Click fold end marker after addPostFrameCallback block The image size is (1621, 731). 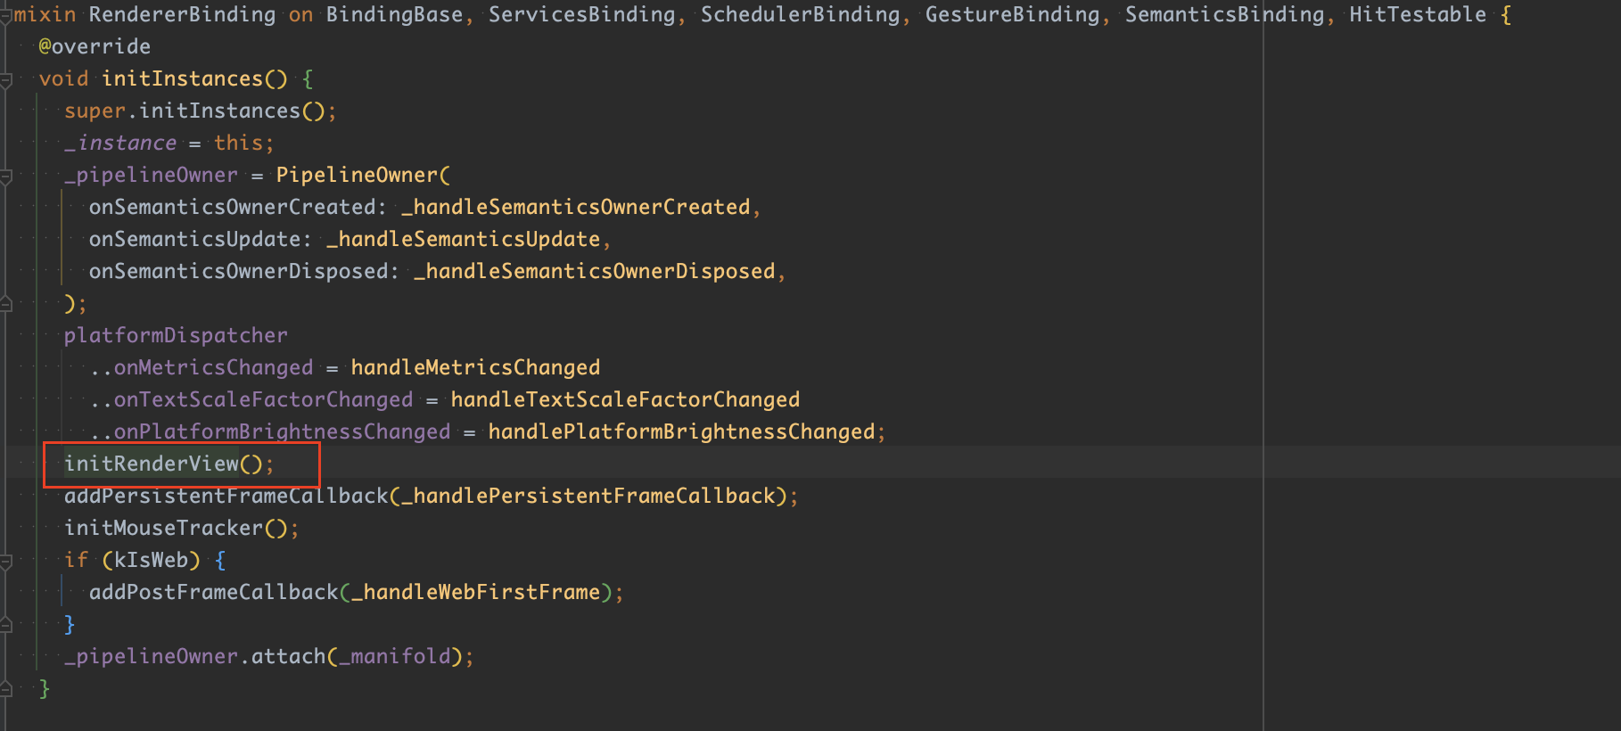(x=5, y=625)
